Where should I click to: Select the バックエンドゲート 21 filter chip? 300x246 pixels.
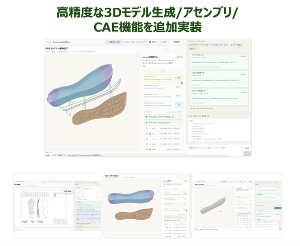[219, 45]
